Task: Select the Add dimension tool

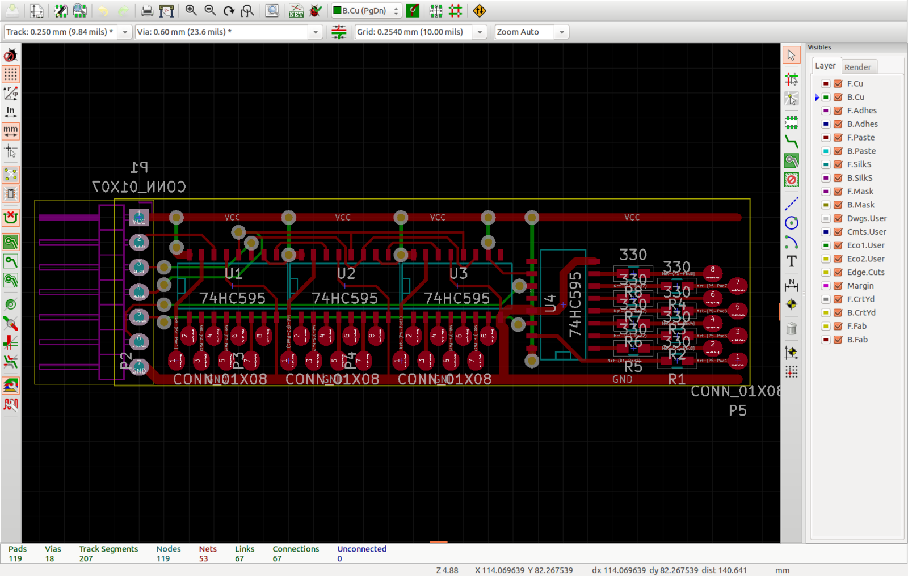Action: point(791,285)
